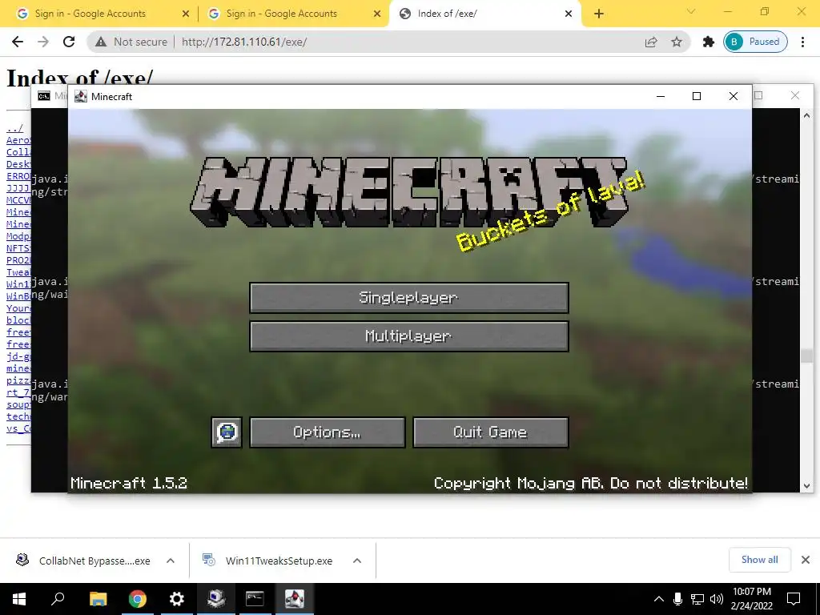Bookmark this page with star icon
Image resolution: width=820 pixels, height=615 pixels.
tap(677, 42)
